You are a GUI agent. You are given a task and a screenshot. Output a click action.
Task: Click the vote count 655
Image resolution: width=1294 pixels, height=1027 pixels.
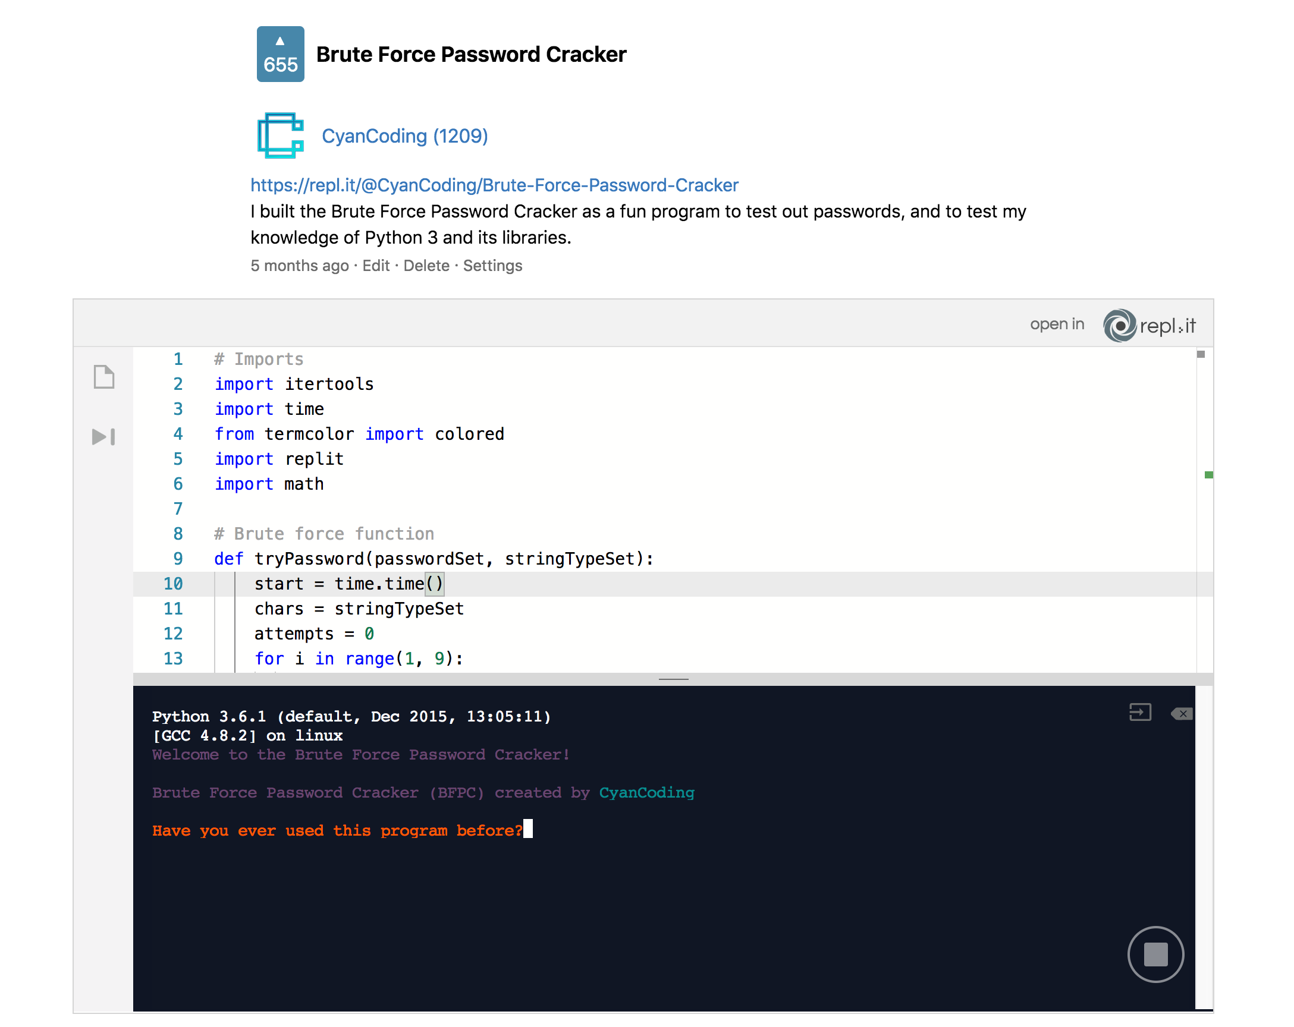coord(280,65)
